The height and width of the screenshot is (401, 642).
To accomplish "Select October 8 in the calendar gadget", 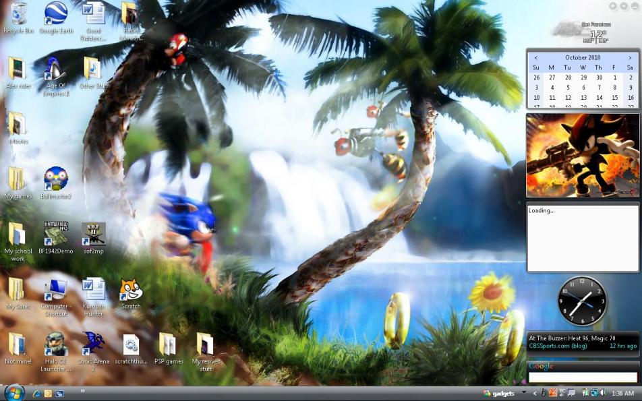I will point(614,87).
